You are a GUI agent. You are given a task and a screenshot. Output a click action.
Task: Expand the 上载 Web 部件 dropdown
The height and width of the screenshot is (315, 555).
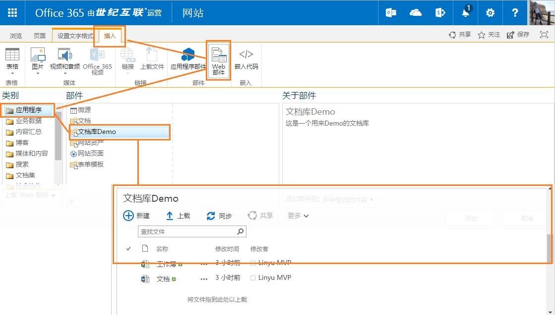coord(30,195)
